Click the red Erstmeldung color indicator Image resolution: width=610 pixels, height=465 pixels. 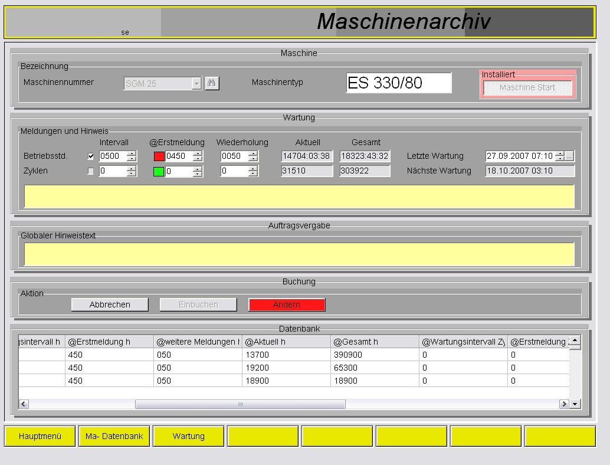pos(159,156)
